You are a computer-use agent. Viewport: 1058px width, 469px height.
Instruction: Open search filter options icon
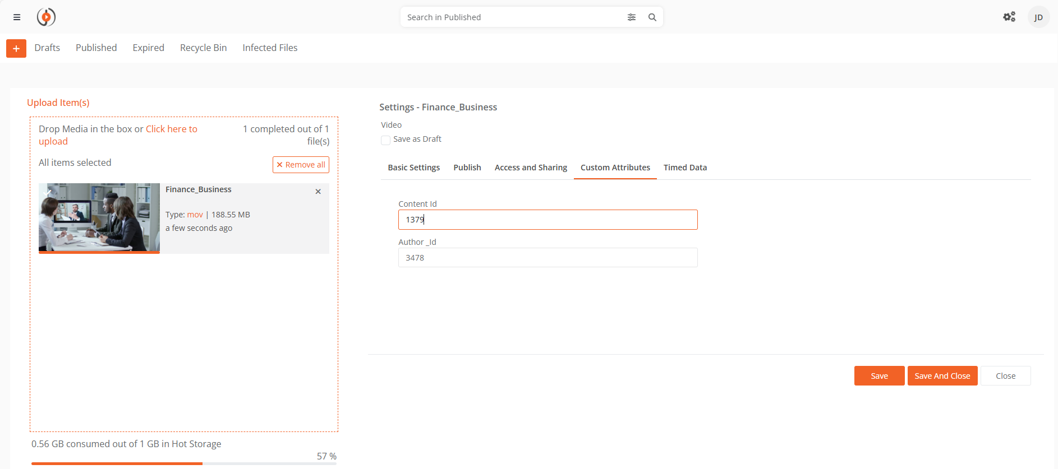tap(631, 17)
